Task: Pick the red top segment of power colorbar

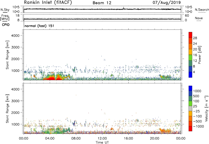Action: [190, 35]
